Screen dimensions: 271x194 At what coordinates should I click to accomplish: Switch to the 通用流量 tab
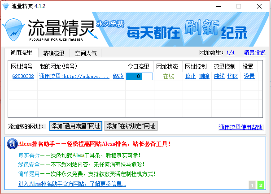click(x=21, y=52)
